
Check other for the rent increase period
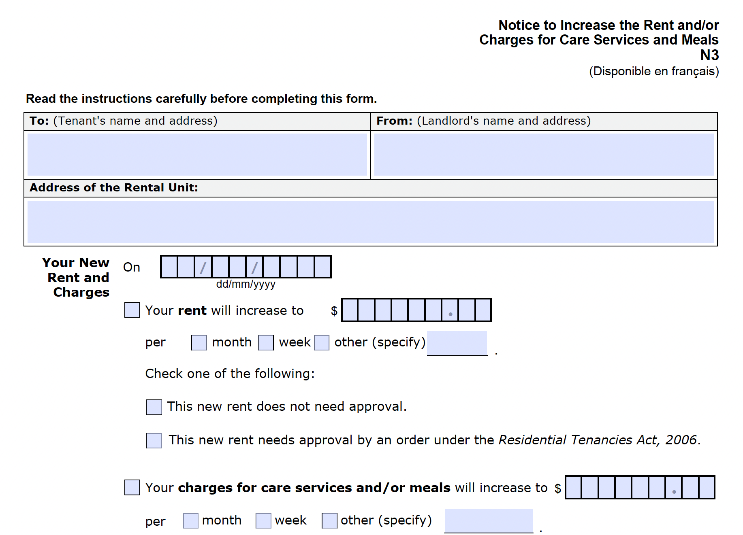click(x=322, y=342)
